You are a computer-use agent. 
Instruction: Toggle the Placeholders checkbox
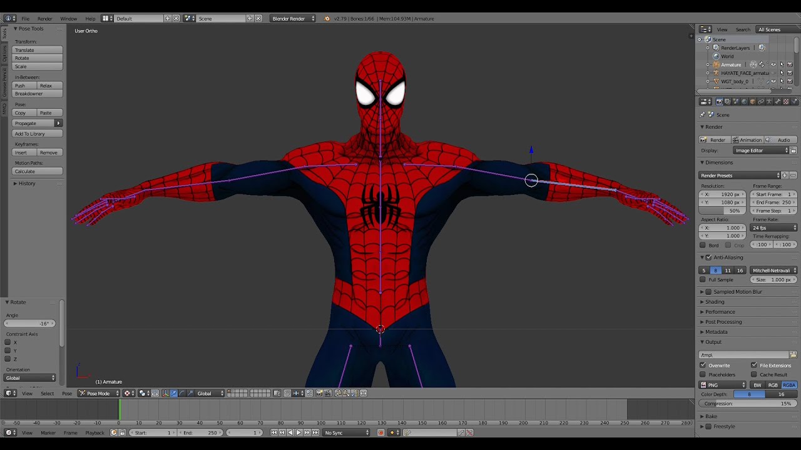coord(703,374)
